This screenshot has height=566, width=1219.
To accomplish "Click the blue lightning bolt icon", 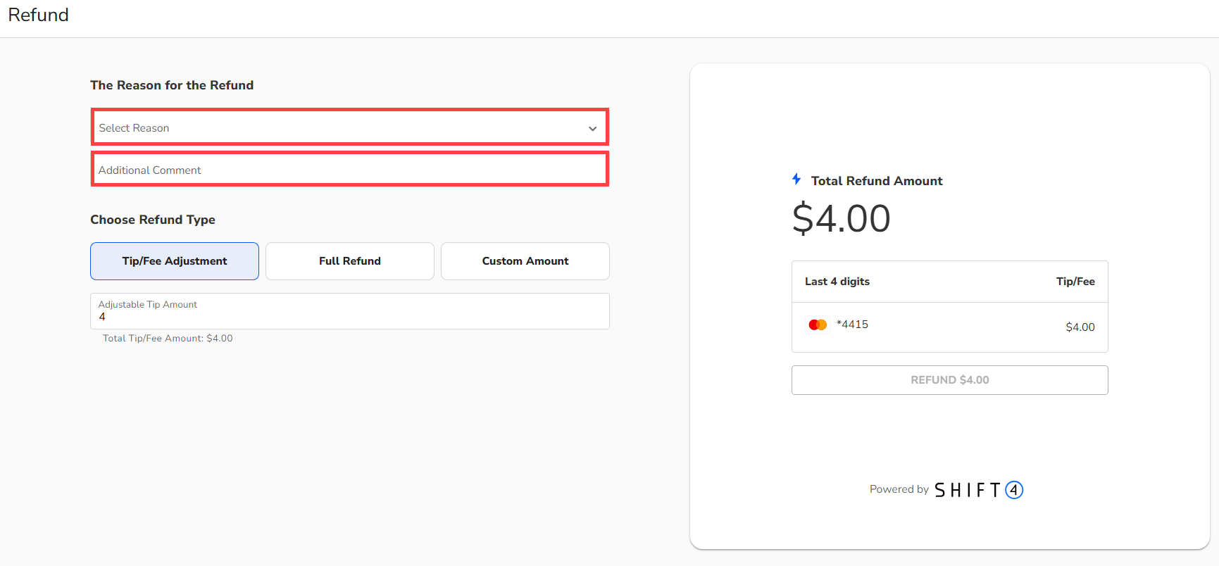I will [796, 180].
